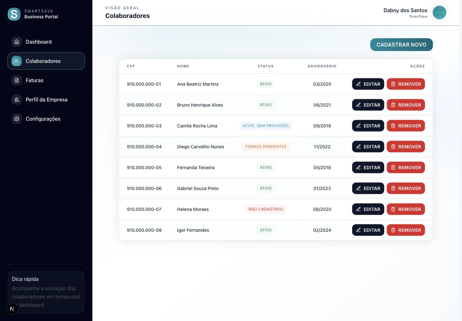Select CPF 910.000.000-07

tap(144, 209)
